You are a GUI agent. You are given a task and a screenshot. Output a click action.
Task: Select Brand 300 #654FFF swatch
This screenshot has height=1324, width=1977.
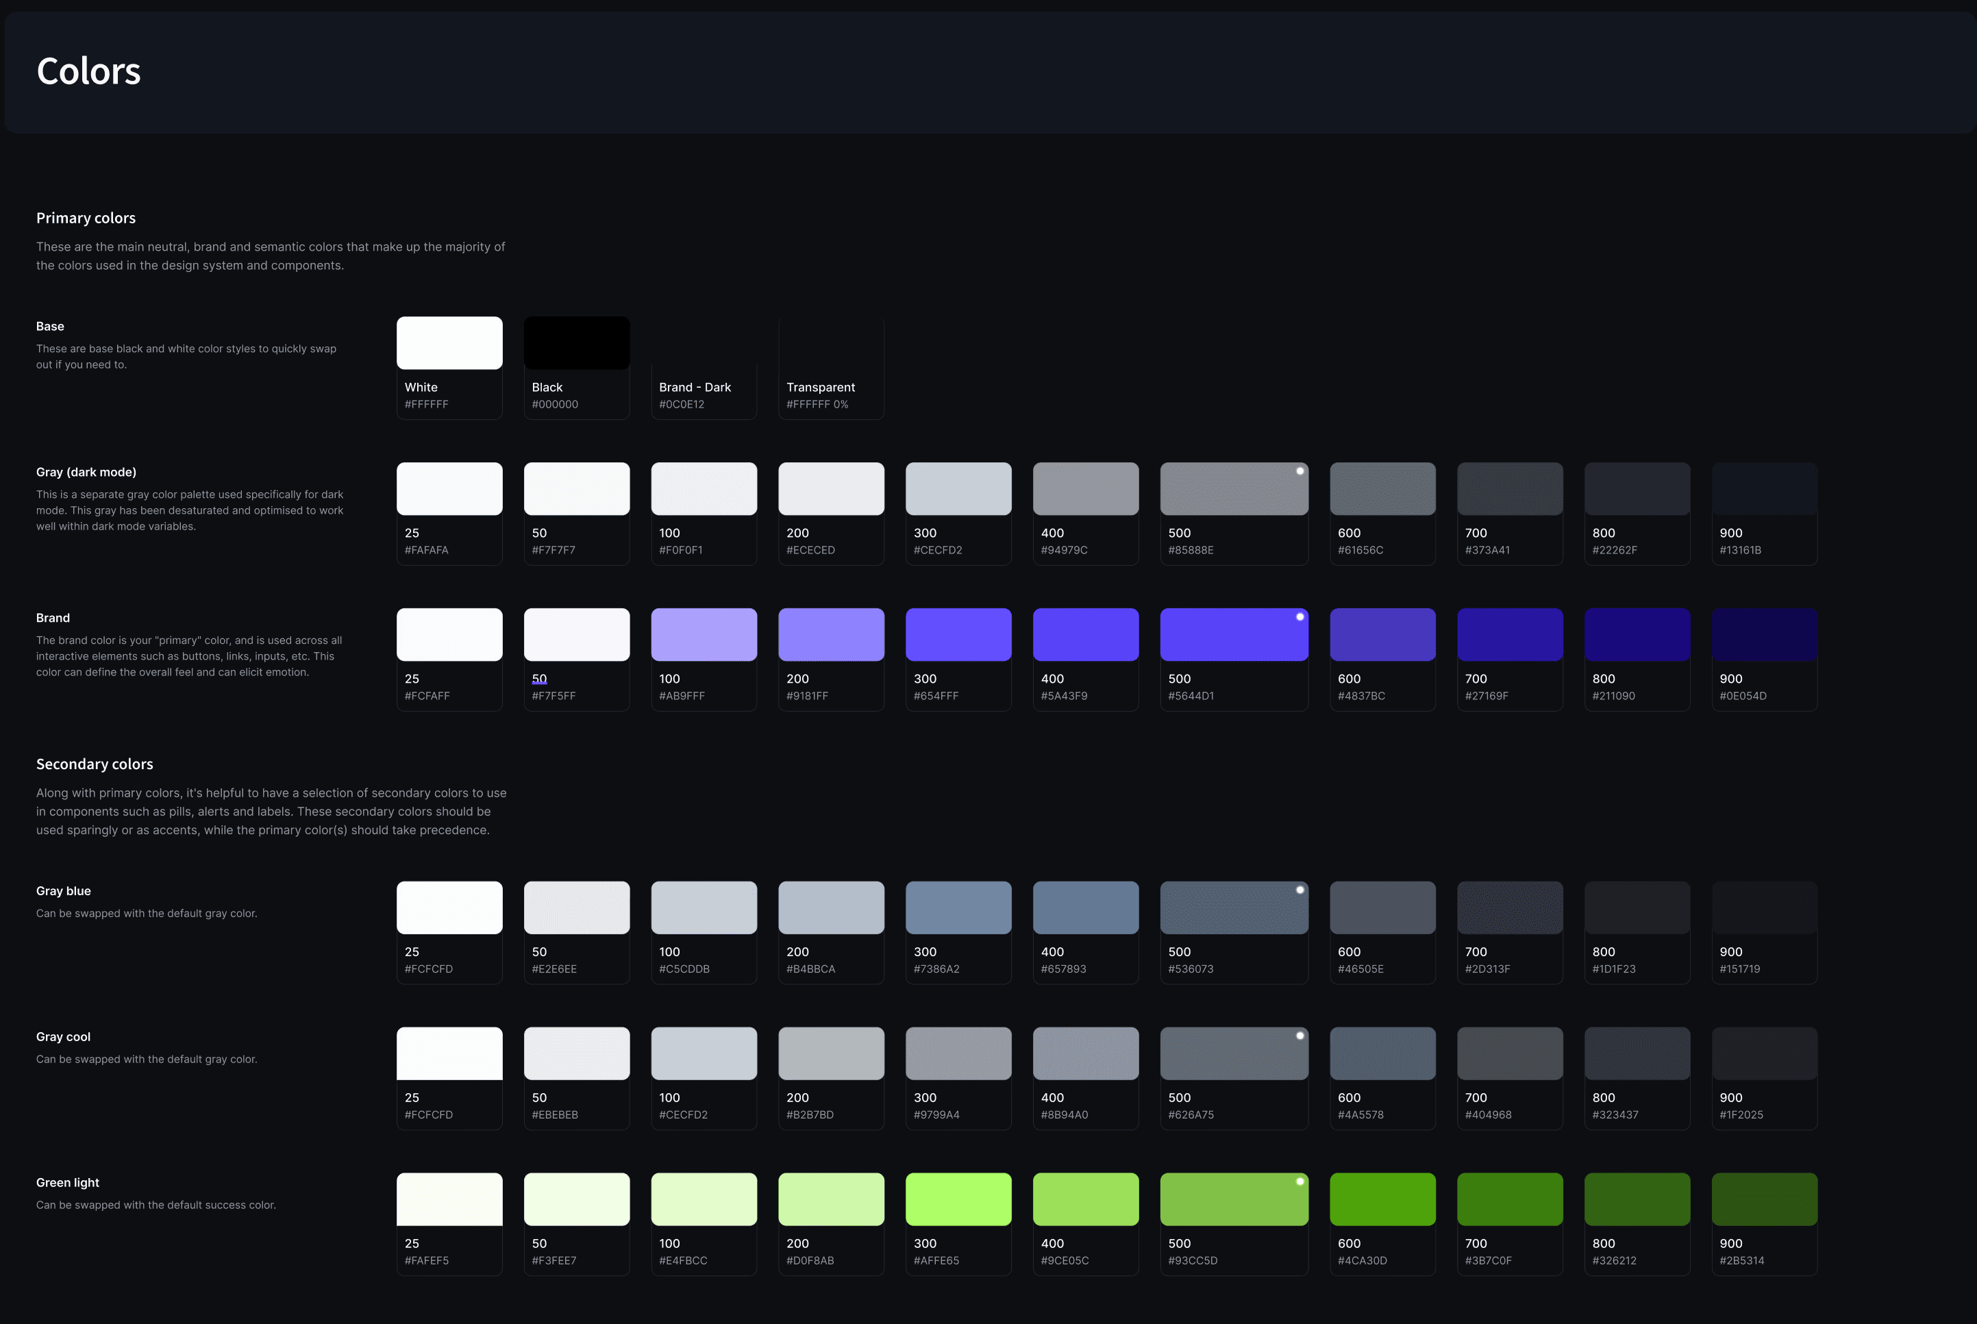click(x=958, y=635)
